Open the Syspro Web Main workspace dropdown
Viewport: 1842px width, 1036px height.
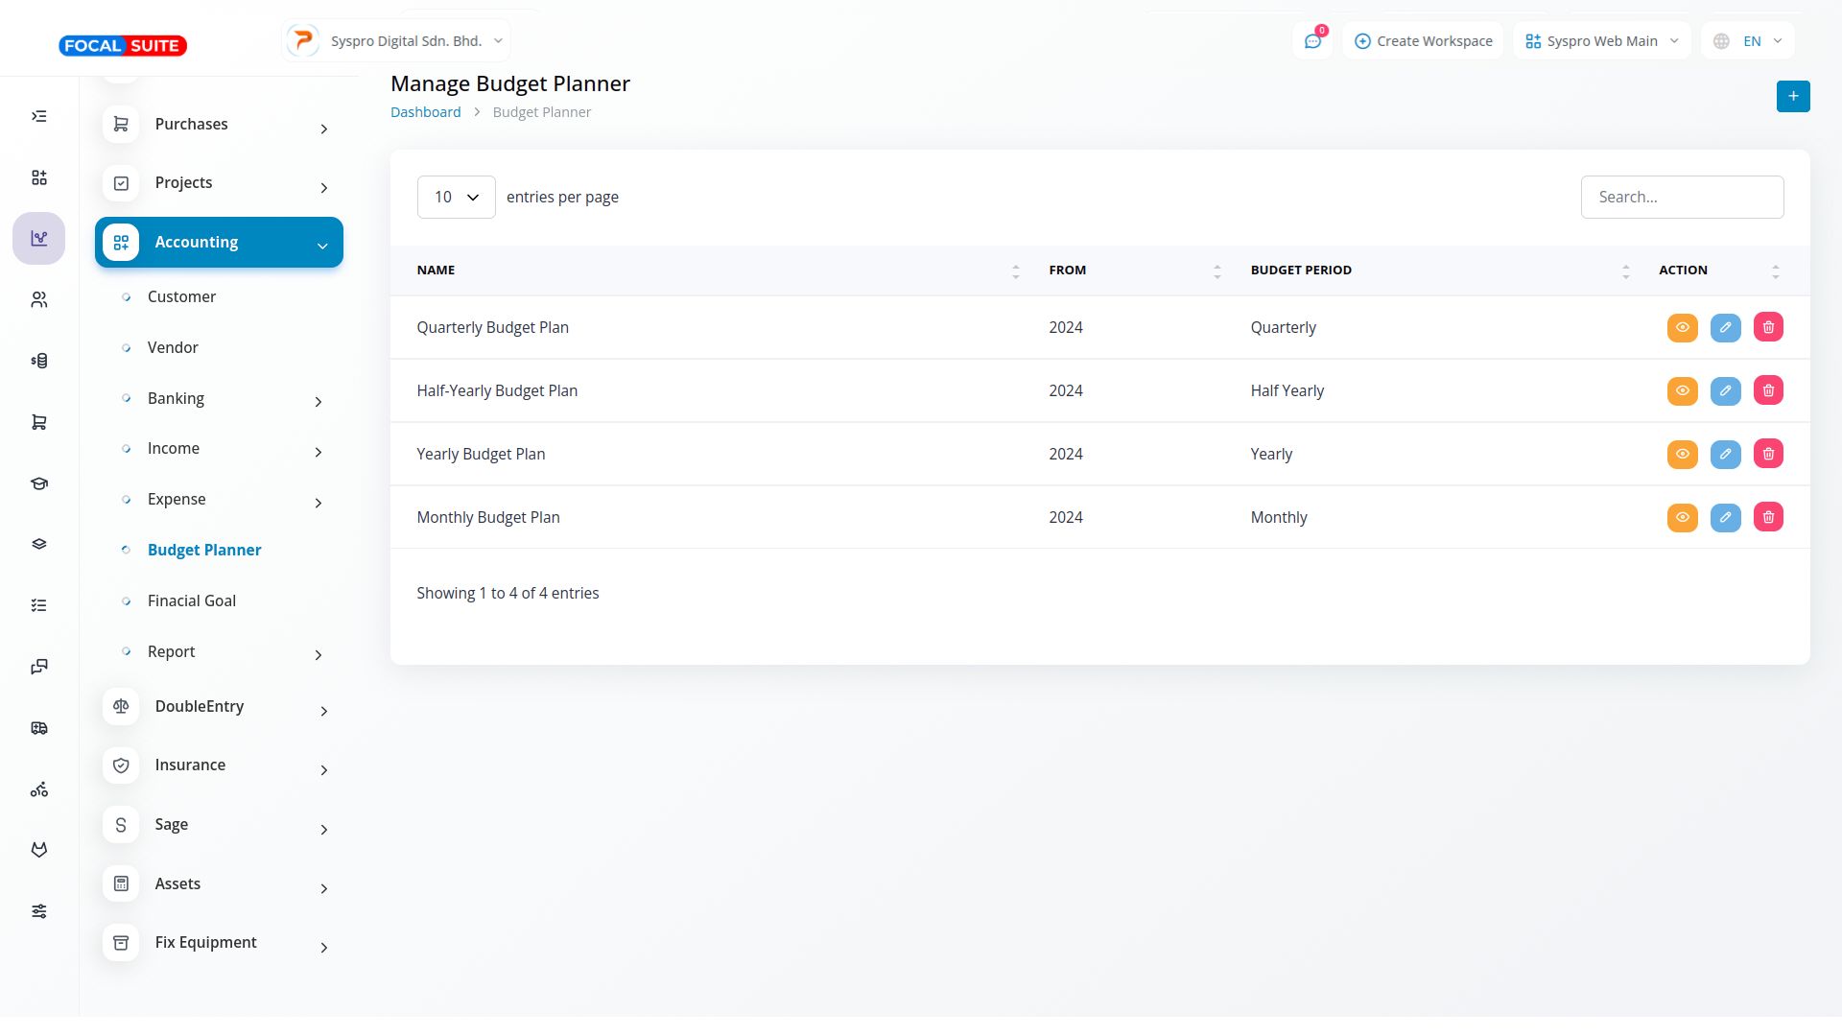point(1601,41)
